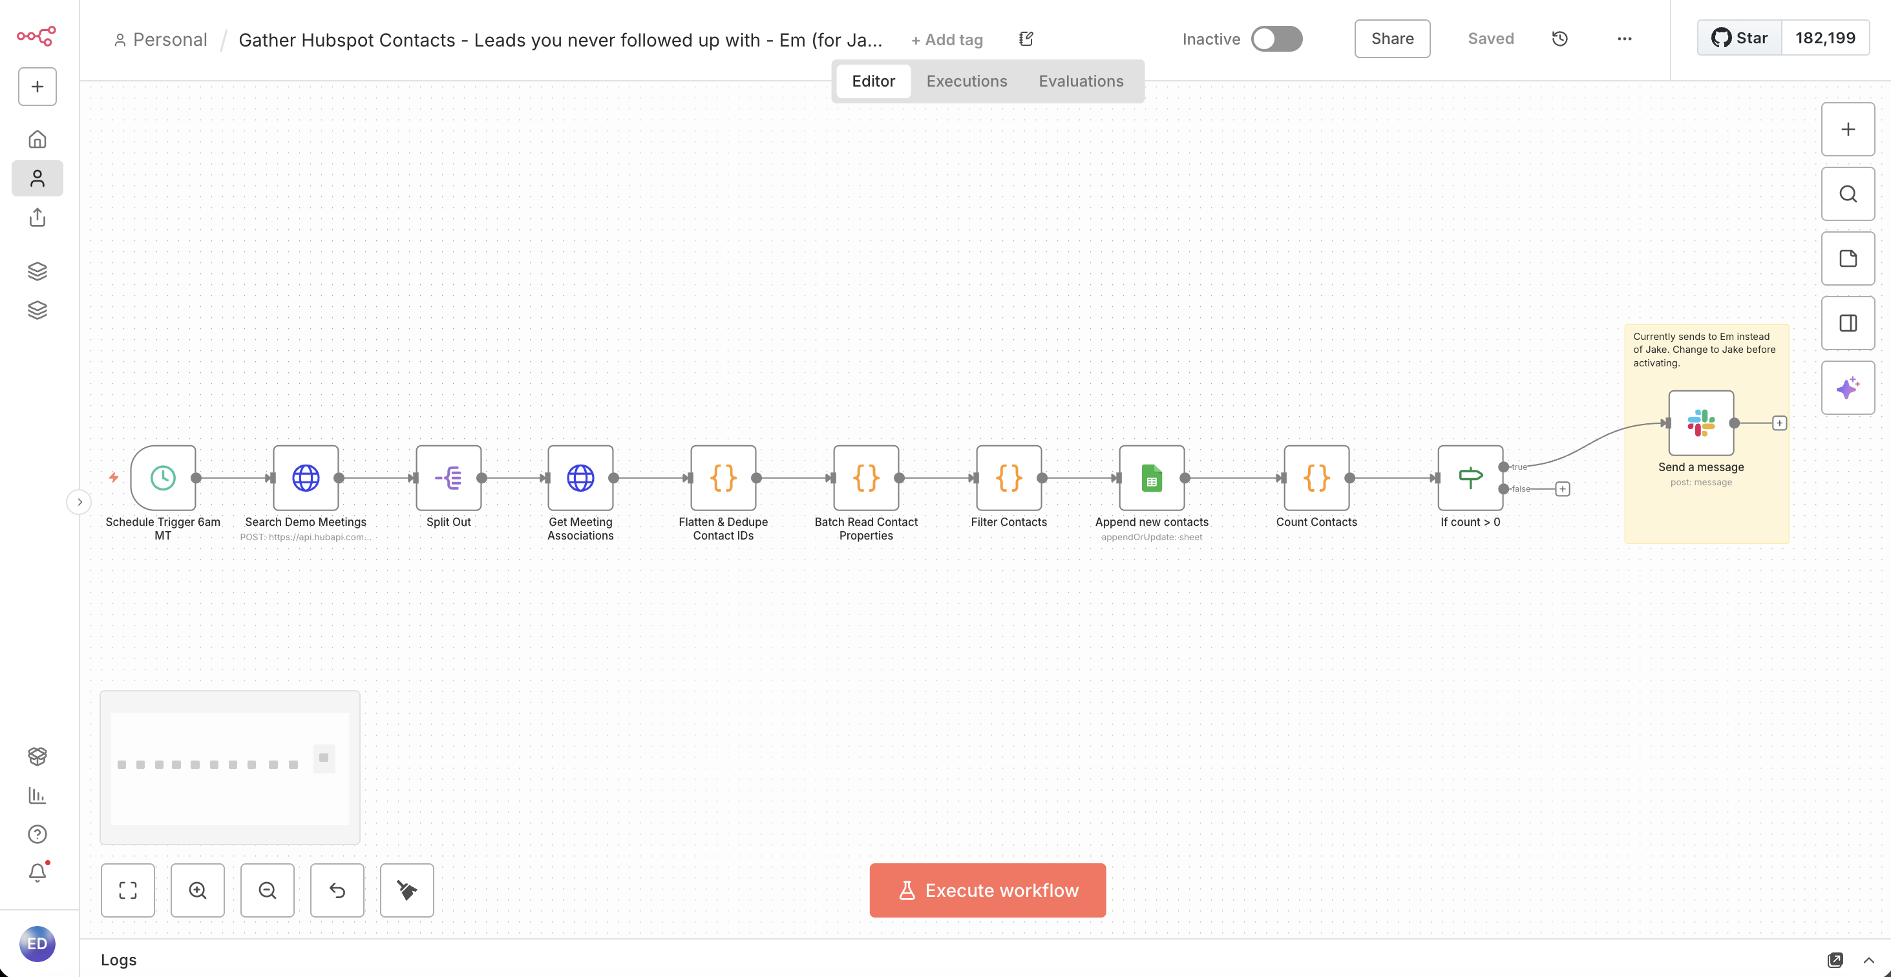1891x977 pixels.
Task: Tidy up the workflow with the broom icon
Action: 407,890
